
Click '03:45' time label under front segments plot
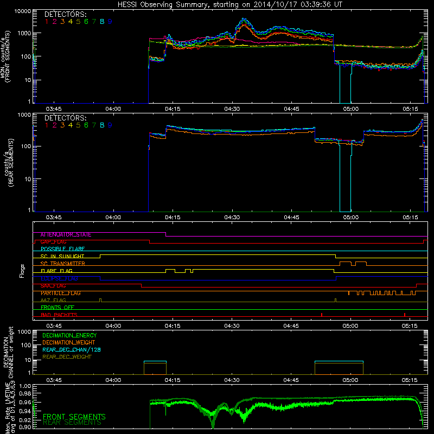[x=54, y=109]
